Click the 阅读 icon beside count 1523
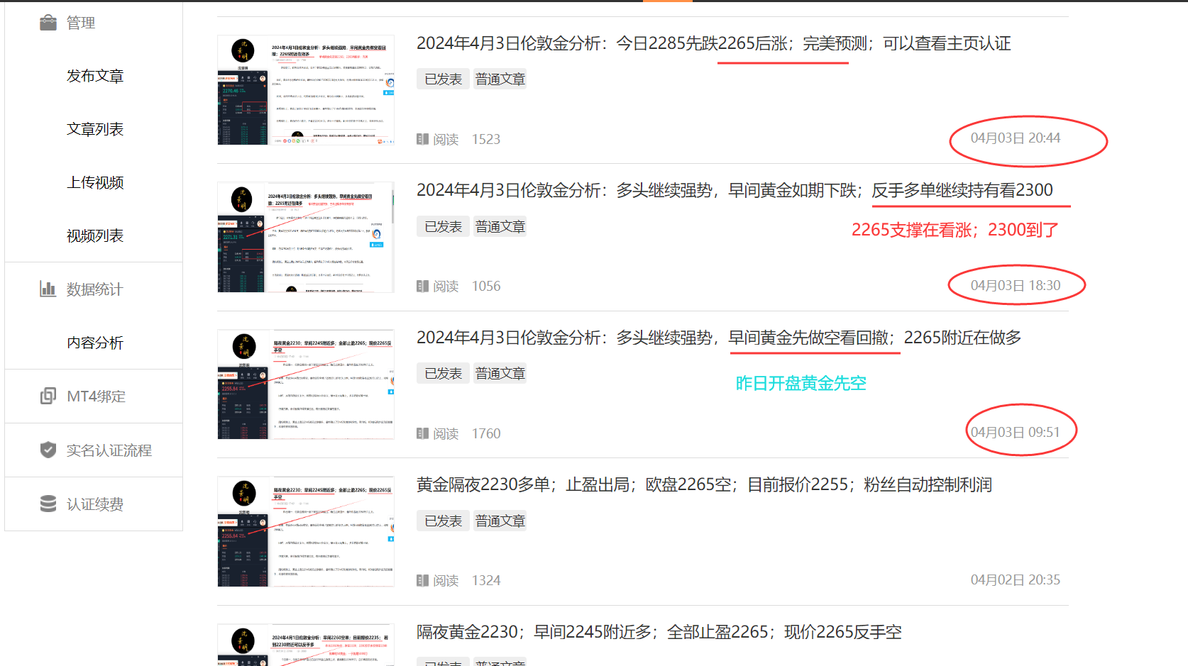The height and width of the screenshot is (666, 1188). [423, 139]
